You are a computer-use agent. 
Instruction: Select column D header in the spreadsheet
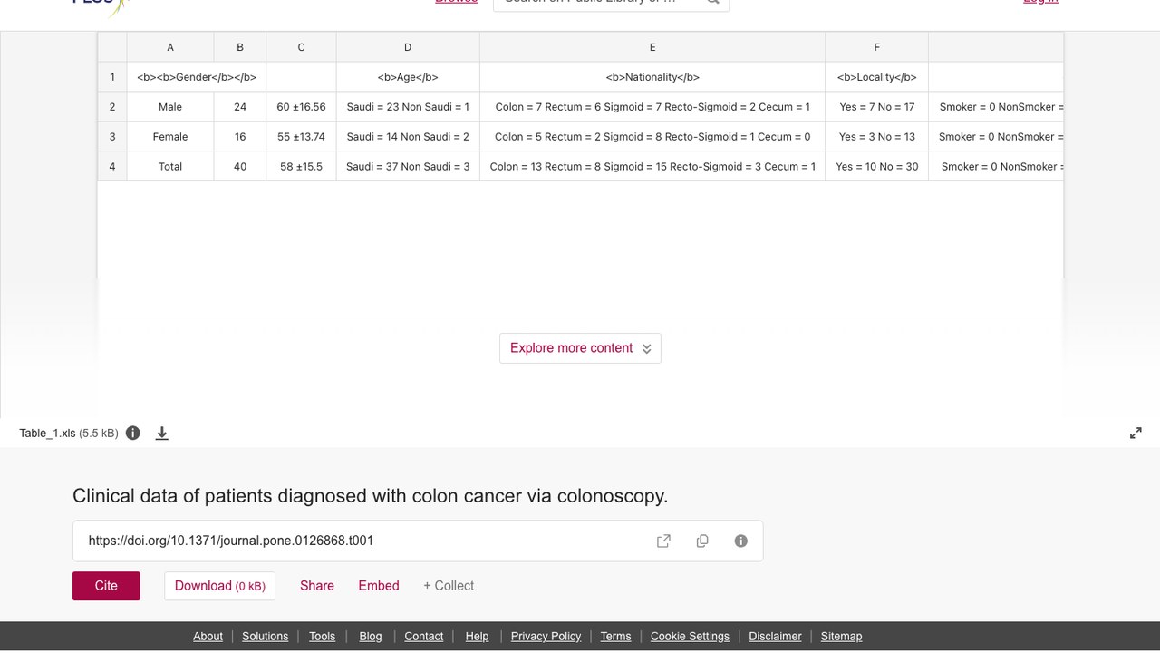click(x=408, y=47)
